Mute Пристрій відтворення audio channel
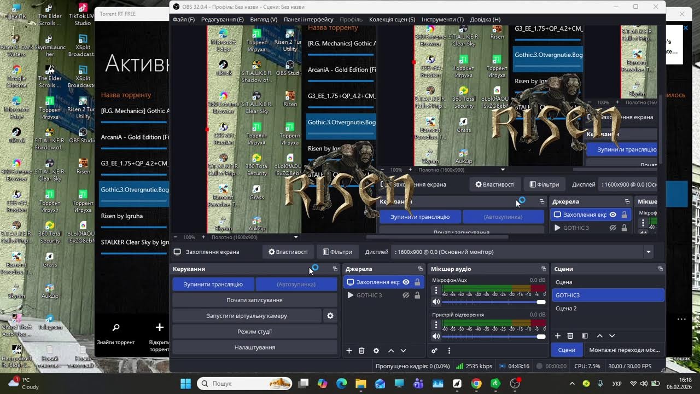Image resolution: width=700 pixels, height=394 pixels. point(436,337)
